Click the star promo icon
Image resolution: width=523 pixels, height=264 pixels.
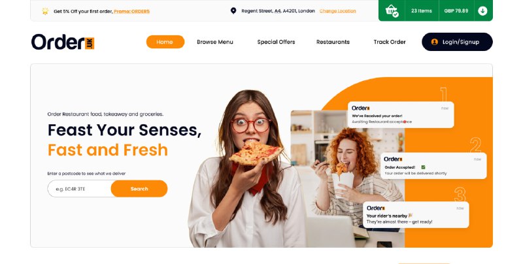pyautogui.click(x=45, y=11)
